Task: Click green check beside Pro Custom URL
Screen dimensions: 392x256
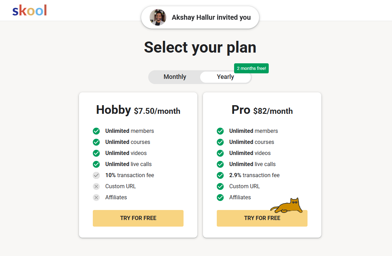Action: pyautogui.click(x=220, y=186)
